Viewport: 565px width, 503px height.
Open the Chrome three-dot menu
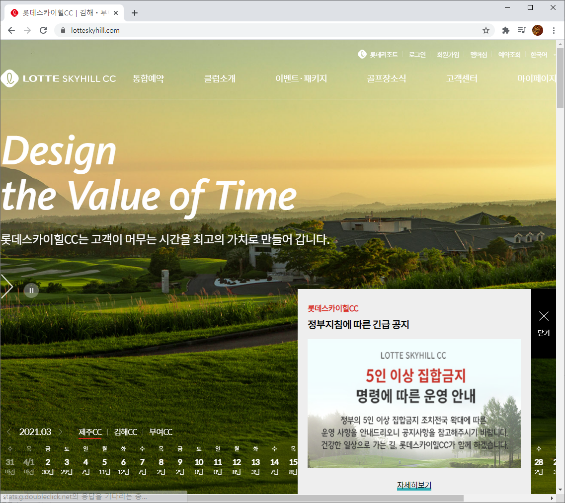pos(554,30)
